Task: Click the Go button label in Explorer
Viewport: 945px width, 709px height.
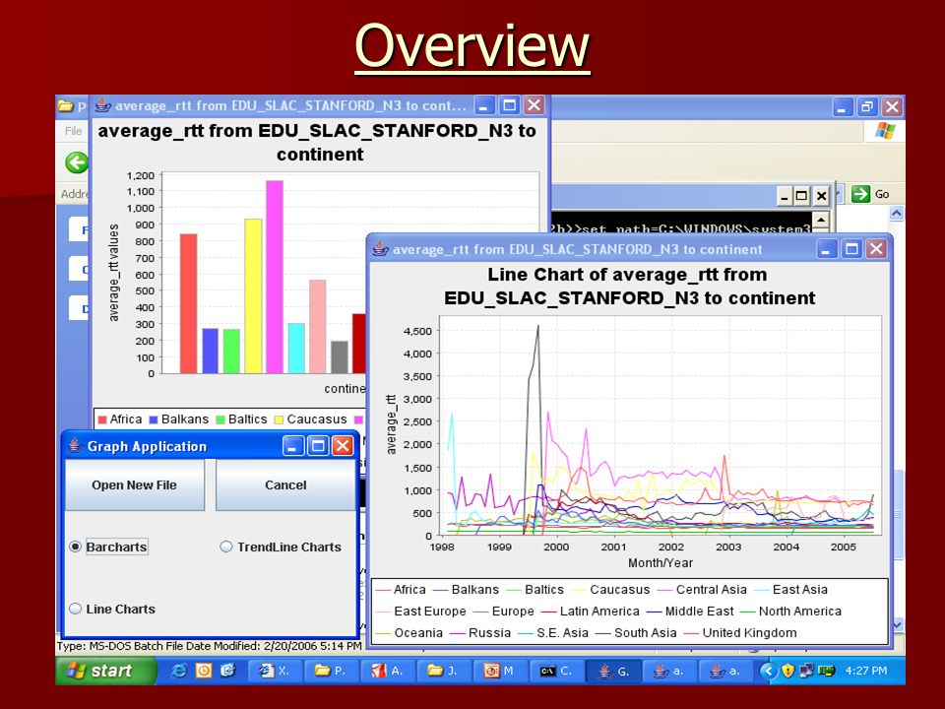Action: [882, 194]
